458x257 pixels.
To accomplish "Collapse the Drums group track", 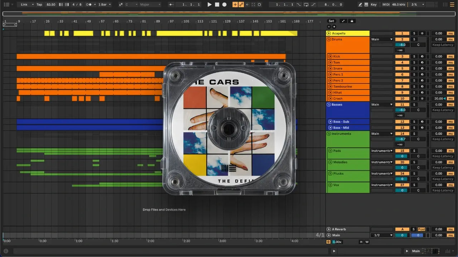I will (329, 39).
